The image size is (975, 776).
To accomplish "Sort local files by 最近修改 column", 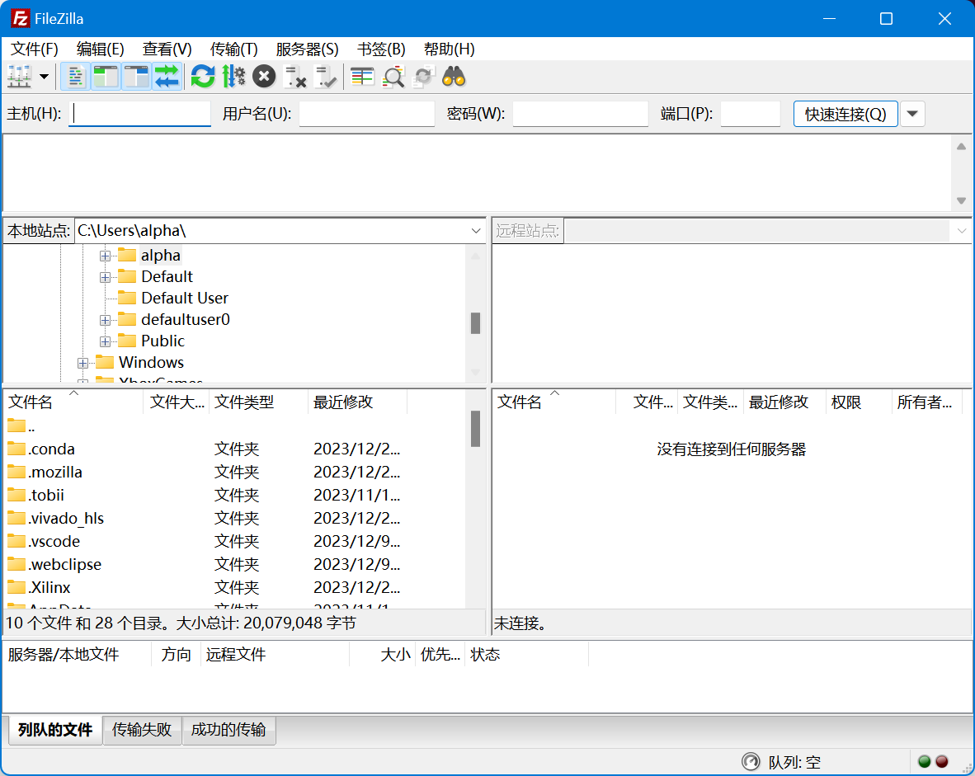I will click(357, 402).
